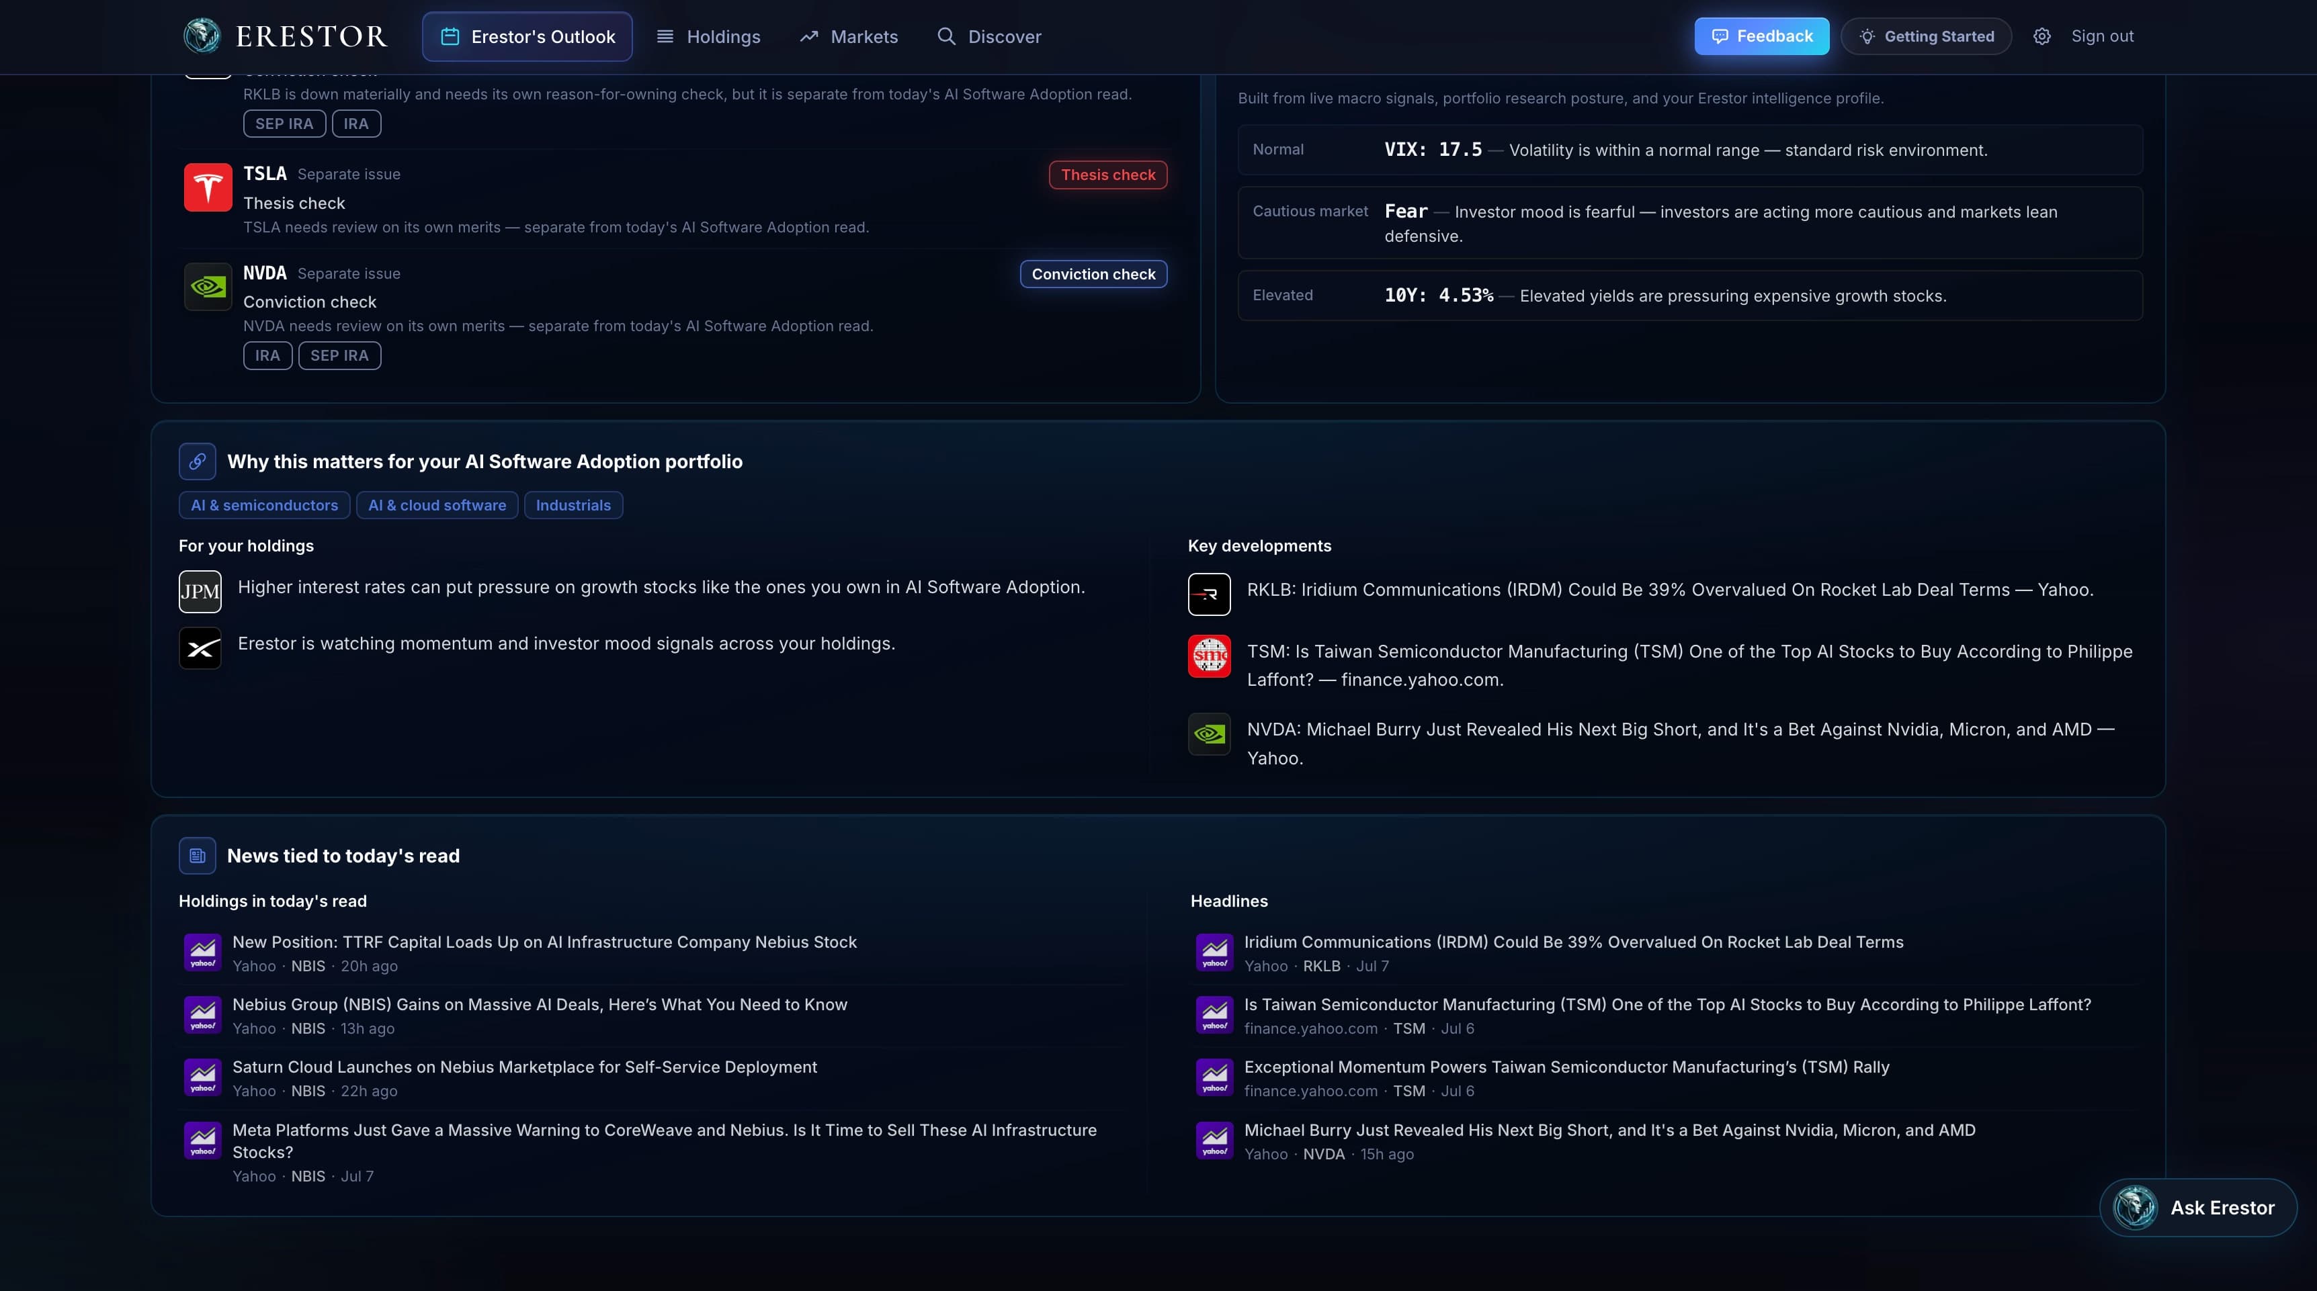The width and height of the screenshot is (2317, 1291).
Task: Switch to the Markets tab
Action: (848, 36)
